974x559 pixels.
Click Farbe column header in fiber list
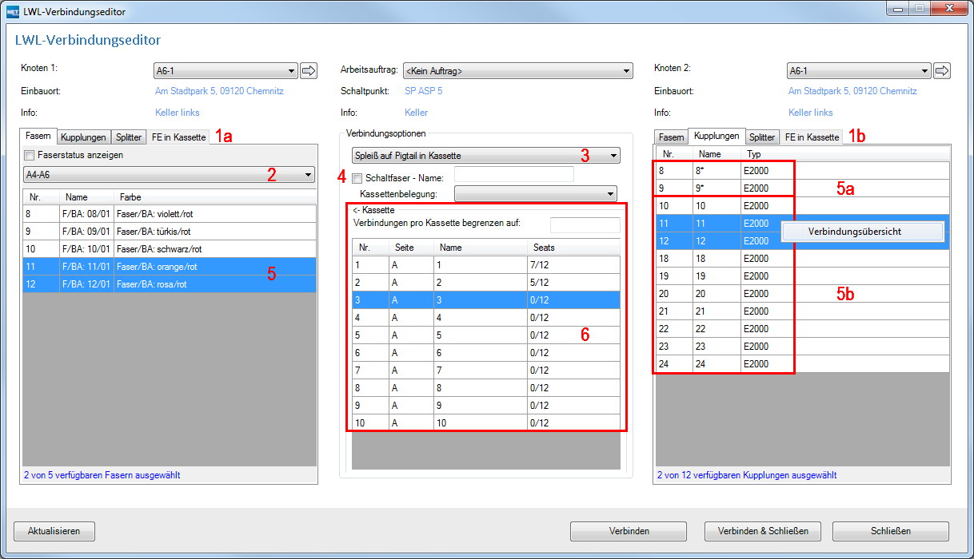(215, 196)
